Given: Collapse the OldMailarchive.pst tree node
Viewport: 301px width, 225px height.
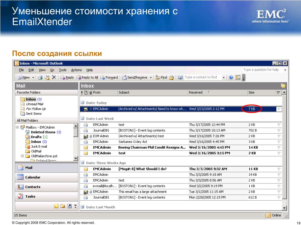Looking at the screenshot, I should pos(22,156).
